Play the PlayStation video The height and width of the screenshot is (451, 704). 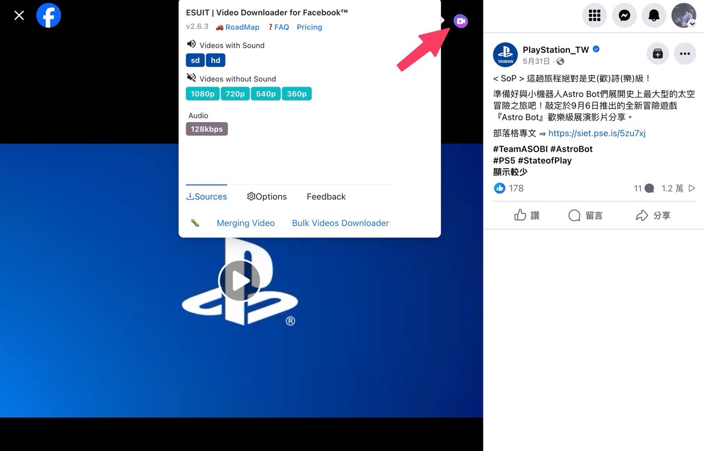click(x=239, y=280)
